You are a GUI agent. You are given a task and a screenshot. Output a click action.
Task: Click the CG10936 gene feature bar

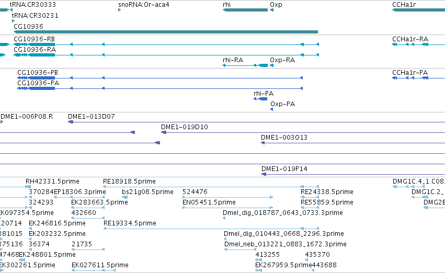click(166, 32)
